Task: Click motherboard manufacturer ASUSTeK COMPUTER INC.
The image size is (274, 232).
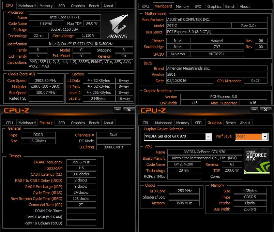Action: 217,19
